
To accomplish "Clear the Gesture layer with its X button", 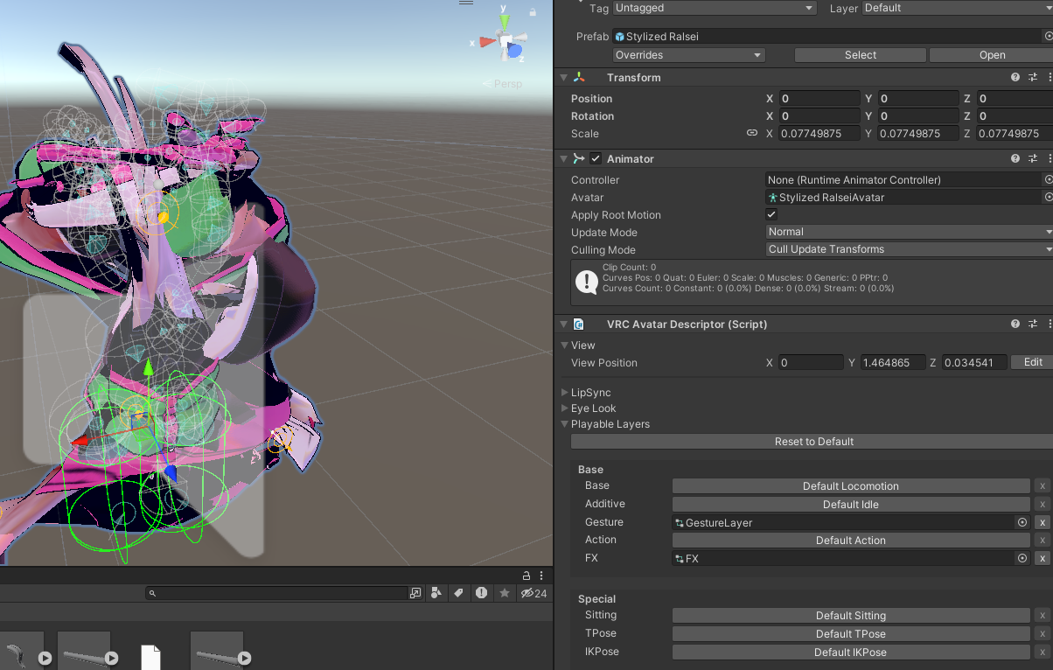I will coord(1042,522).
